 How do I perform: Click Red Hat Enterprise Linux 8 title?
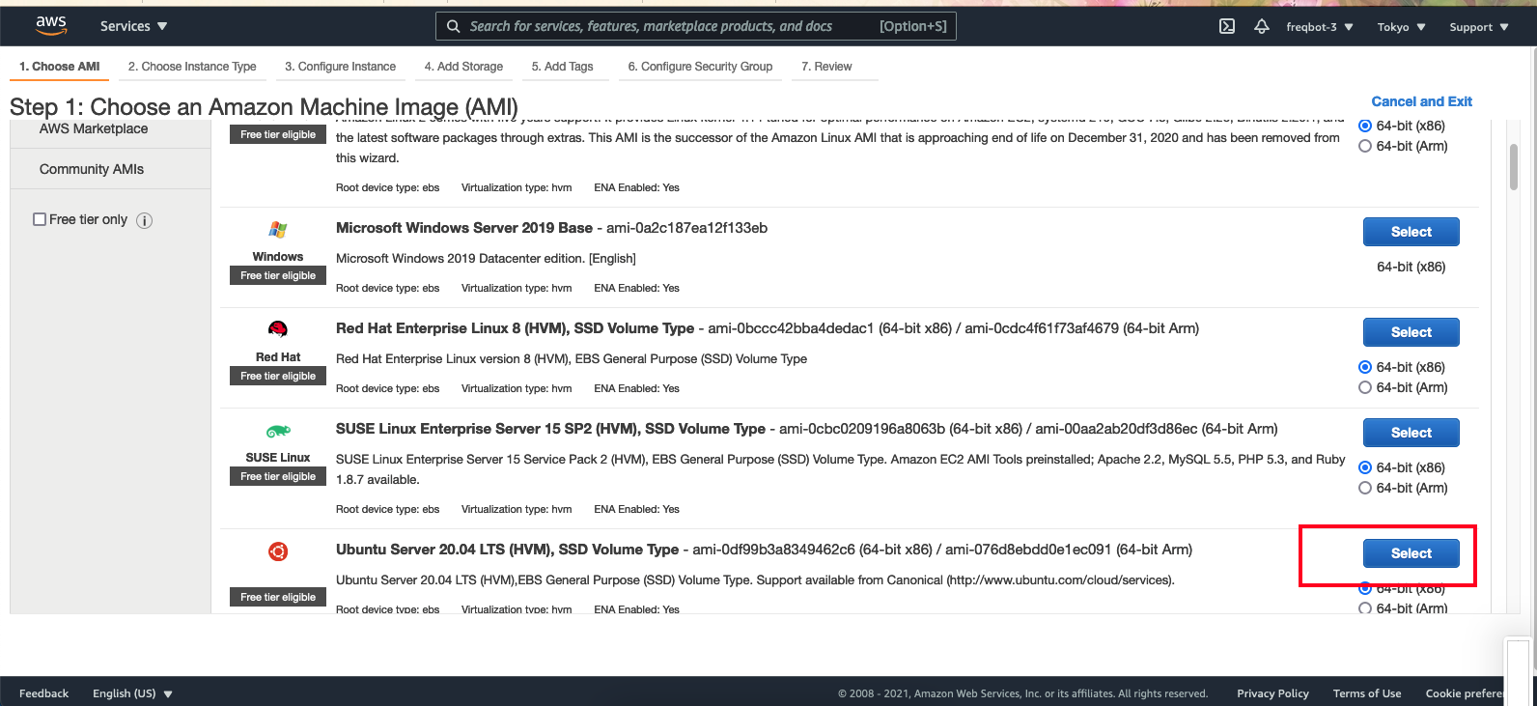[x=515, y=328]
